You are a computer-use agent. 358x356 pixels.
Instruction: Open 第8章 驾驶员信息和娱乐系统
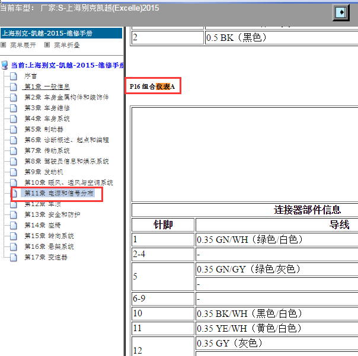66,161
